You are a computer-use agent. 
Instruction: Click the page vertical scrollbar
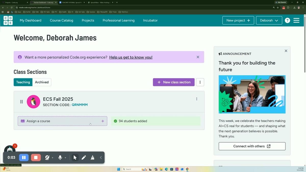(x=304, y=44)
